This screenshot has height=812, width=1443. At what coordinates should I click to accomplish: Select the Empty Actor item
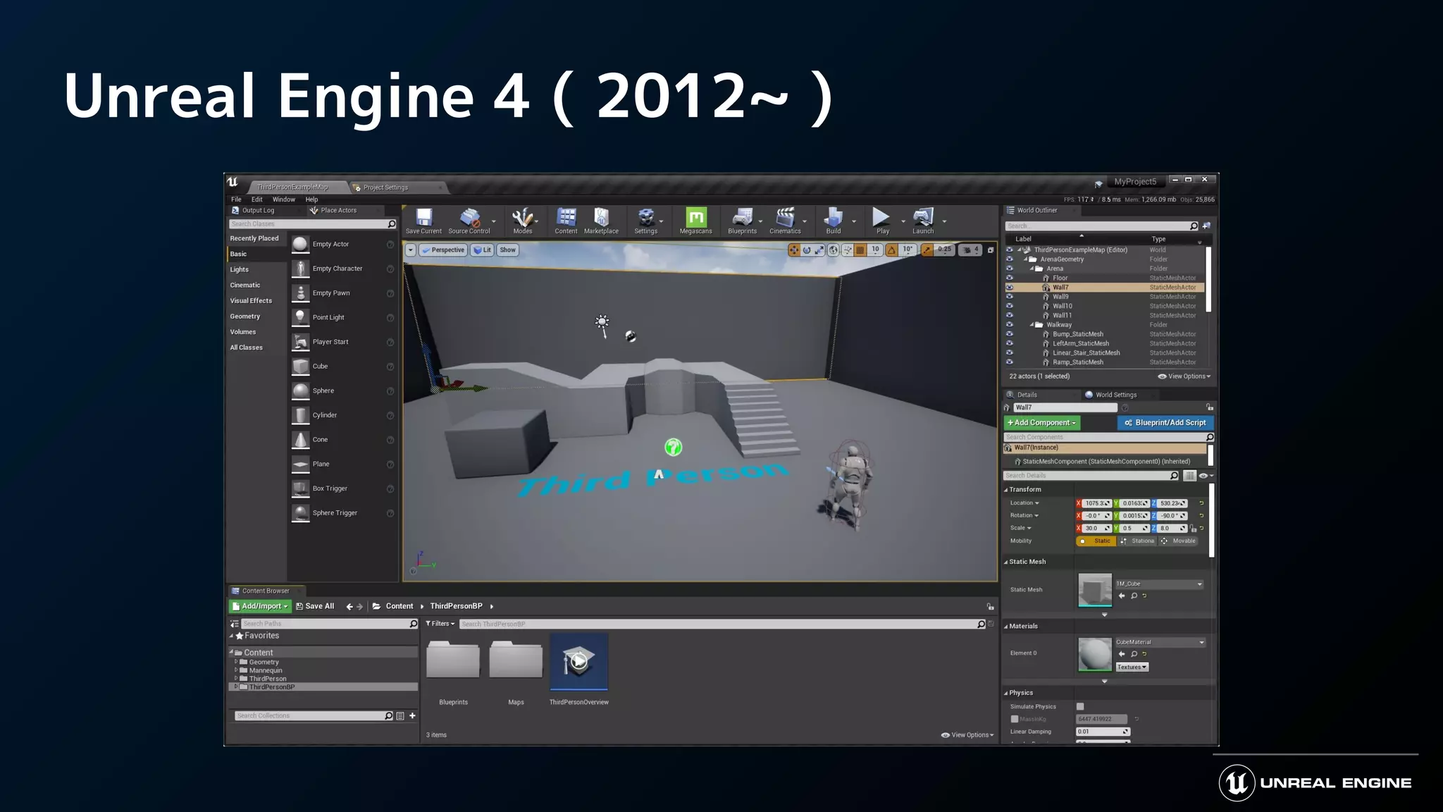click(343, 244)
